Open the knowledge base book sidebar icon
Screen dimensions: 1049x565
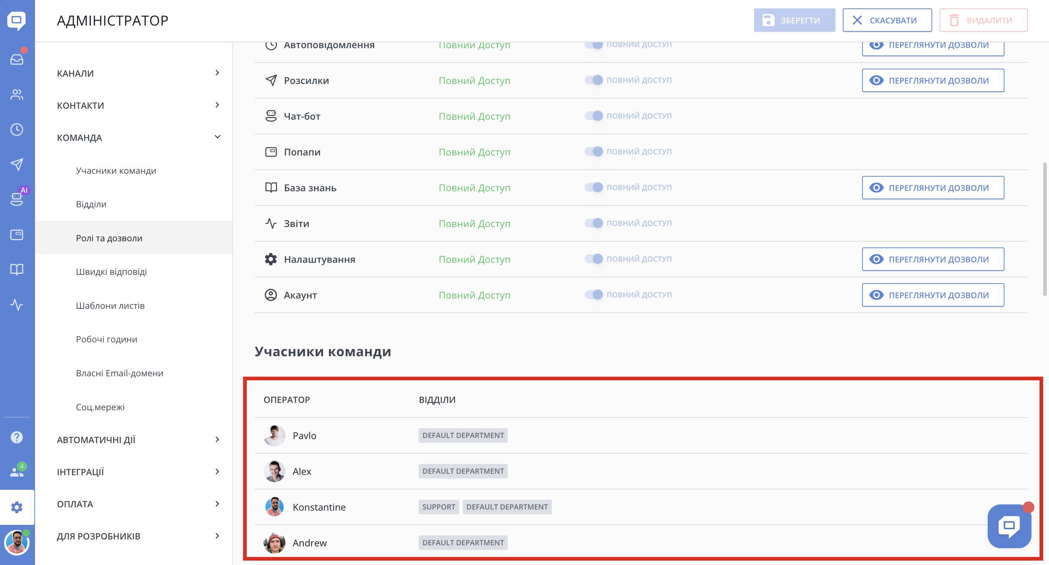[17, 269]
